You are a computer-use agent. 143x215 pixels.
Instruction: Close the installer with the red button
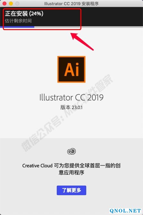4,4
